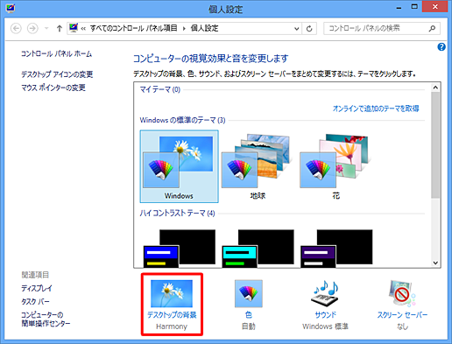Click the Windows の標準のテーマ (3) header

click(182, 120)
